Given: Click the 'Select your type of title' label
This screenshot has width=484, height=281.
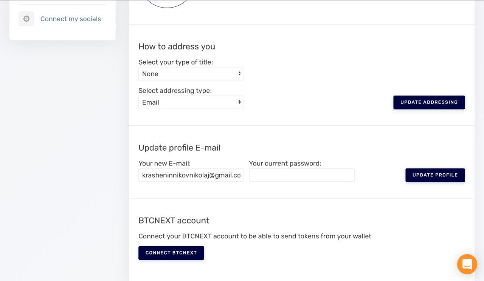Looking at the screenshot, I should (x=175, y=62).
